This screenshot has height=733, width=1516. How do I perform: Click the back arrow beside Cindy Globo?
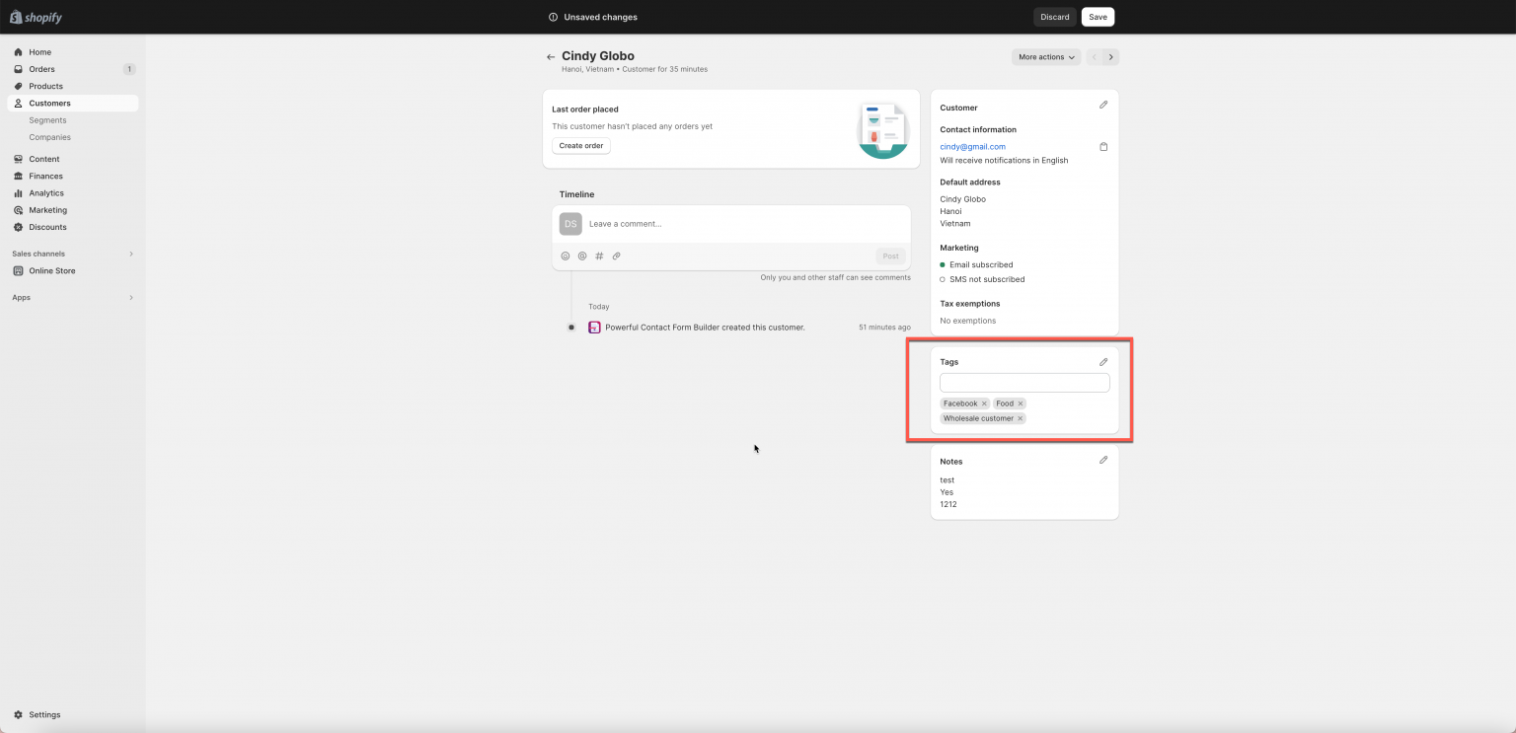point(551,57)
